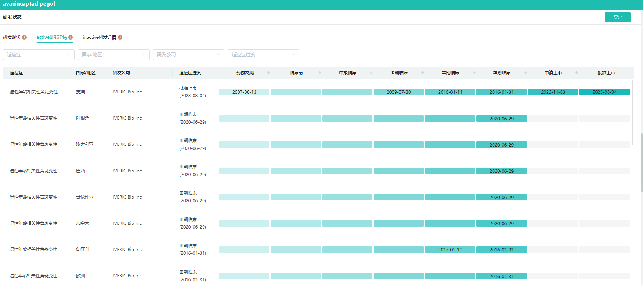Click arrow icon after 申请上市 column header

tap(577, 73)
